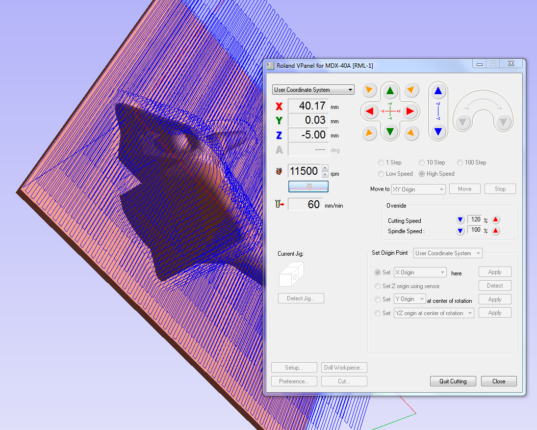Increase Cutting Speed override
This screenshot has width=537, height=430.
click(x=496, y=220)
